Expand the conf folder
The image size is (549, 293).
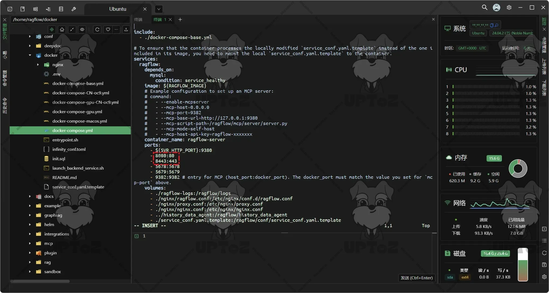(x=30, y=36)
